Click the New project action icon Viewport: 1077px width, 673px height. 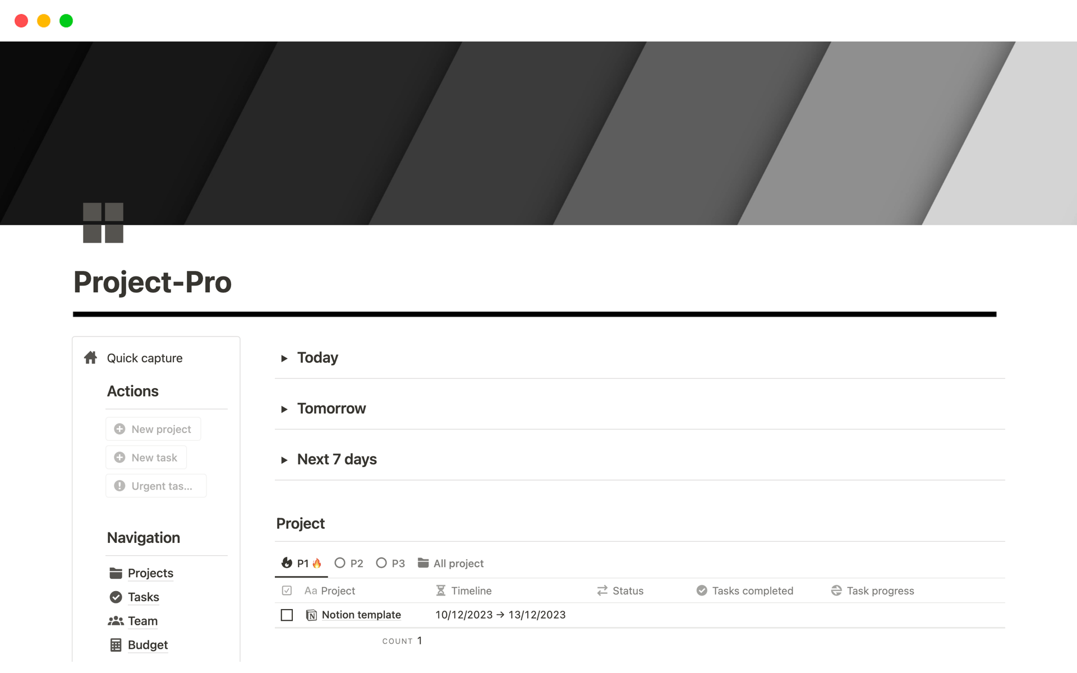pos(119,429)
